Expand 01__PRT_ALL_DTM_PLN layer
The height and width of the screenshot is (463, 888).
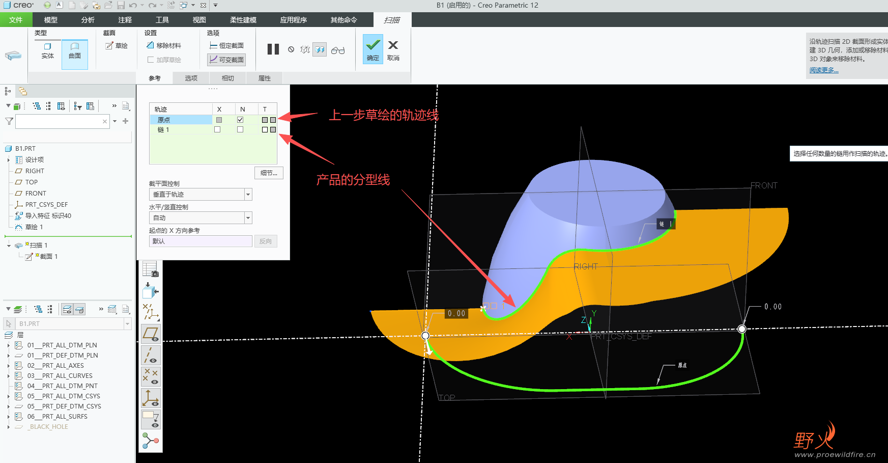(8, 345)
